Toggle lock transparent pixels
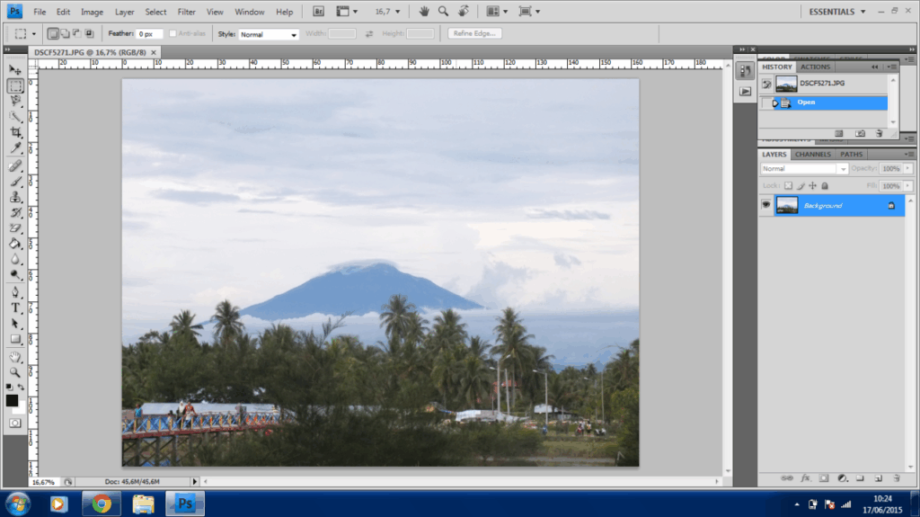920x517 pixels. [788, 185]
